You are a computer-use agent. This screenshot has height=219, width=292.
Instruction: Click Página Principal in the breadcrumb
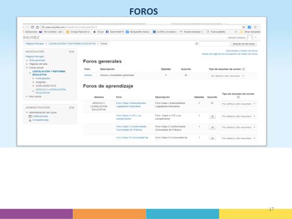coord(34,44)
